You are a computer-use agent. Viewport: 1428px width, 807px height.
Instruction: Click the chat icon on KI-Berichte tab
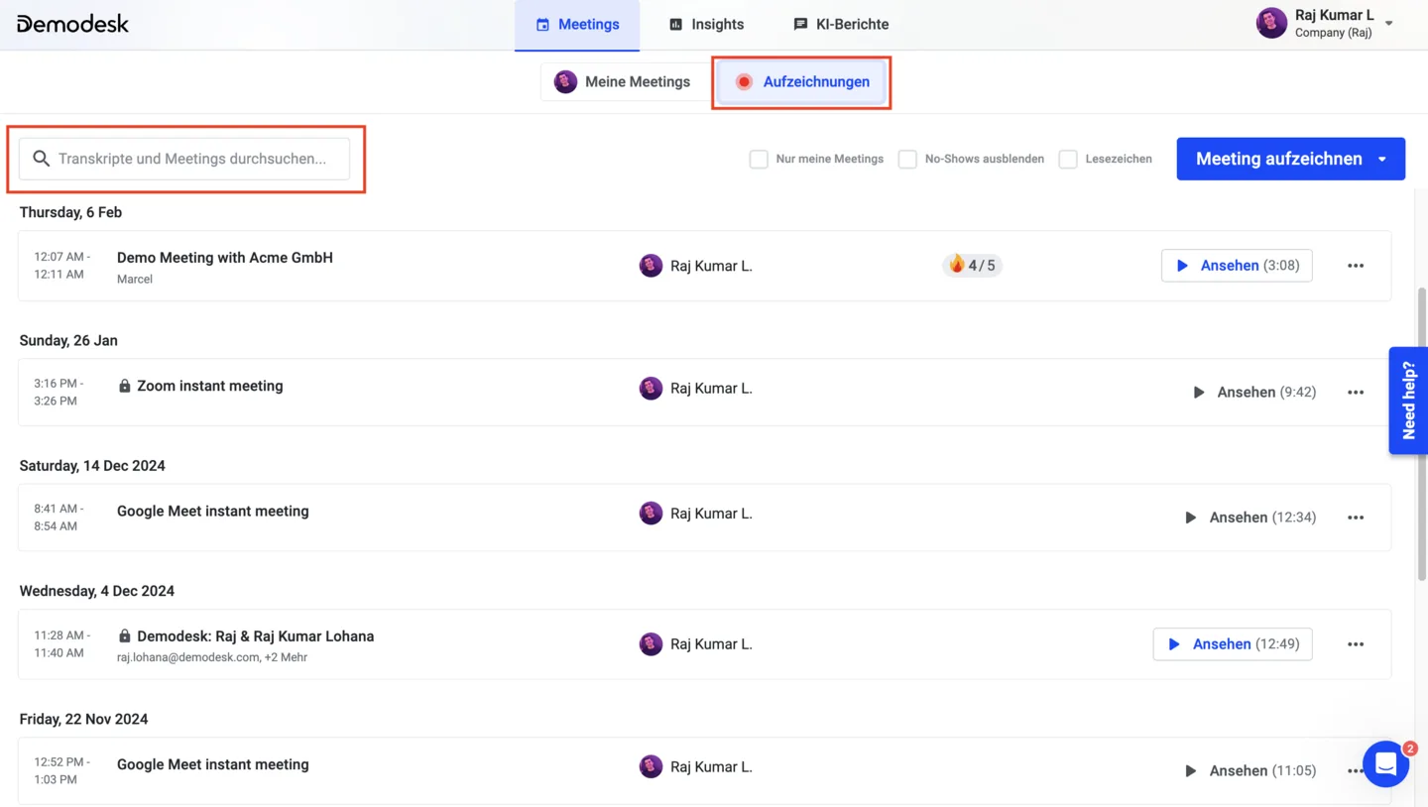800,25
